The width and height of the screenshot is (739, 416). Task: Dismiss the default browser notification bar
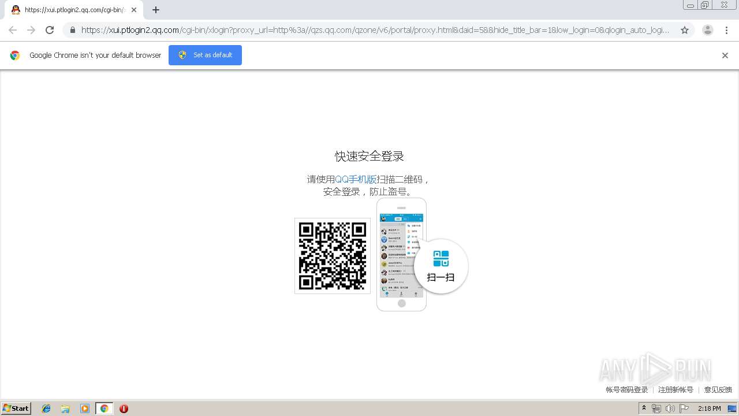pos(725,55)
